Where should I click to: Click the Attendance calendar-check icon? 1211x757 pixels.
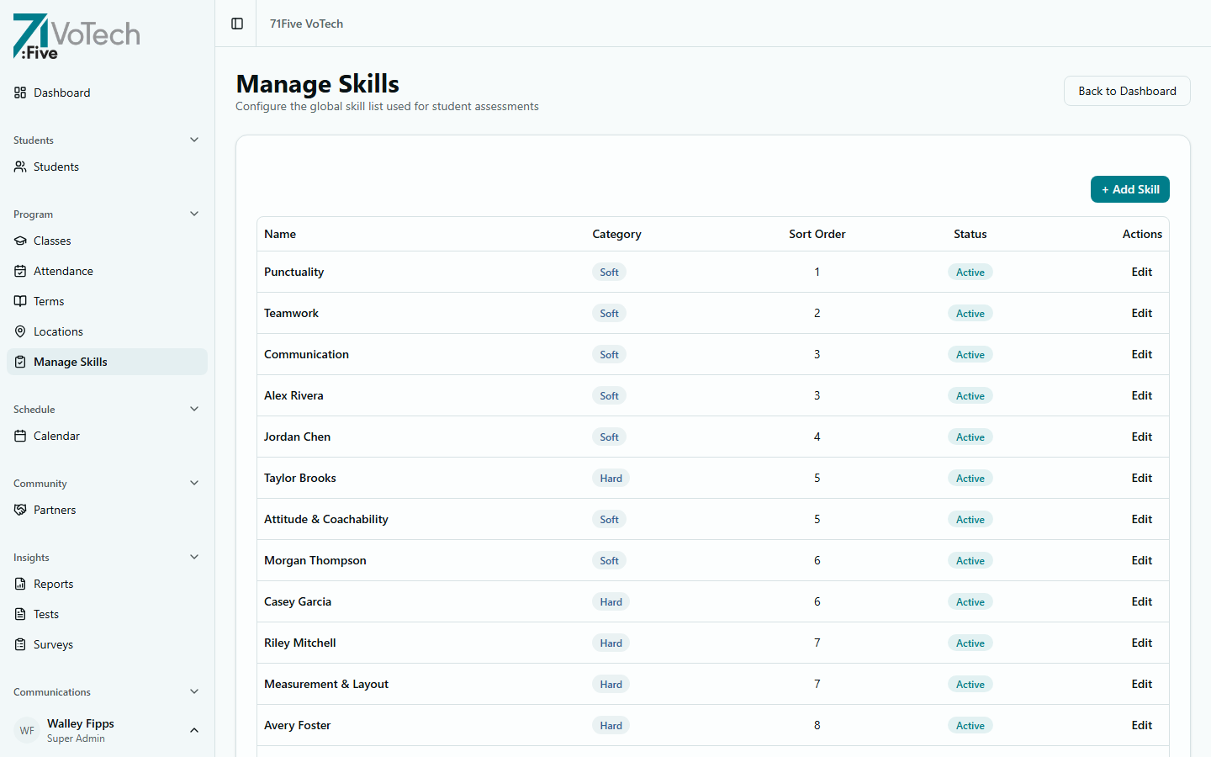(20, 271)
